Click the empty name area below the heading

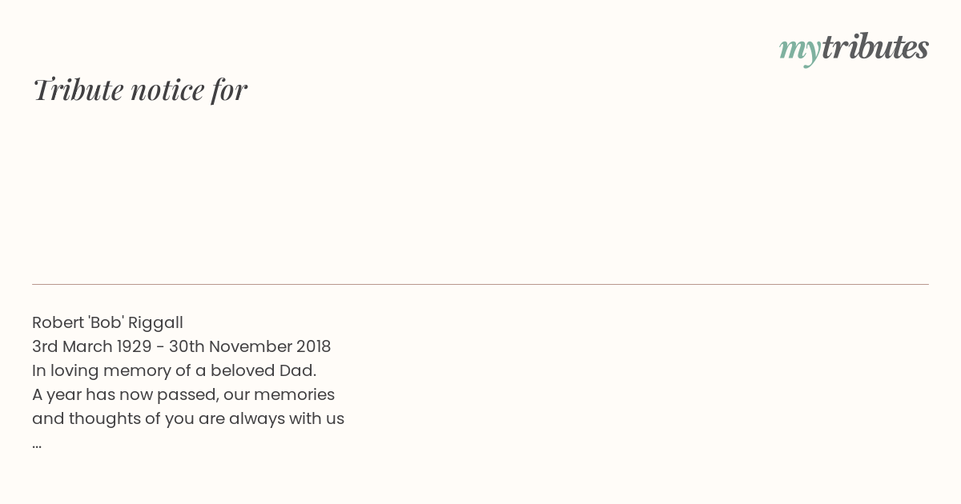click(x=480, y=192)
